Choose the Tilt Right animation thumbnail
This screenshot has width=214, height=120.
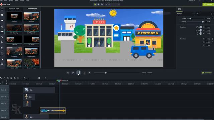tap(31, 39)
